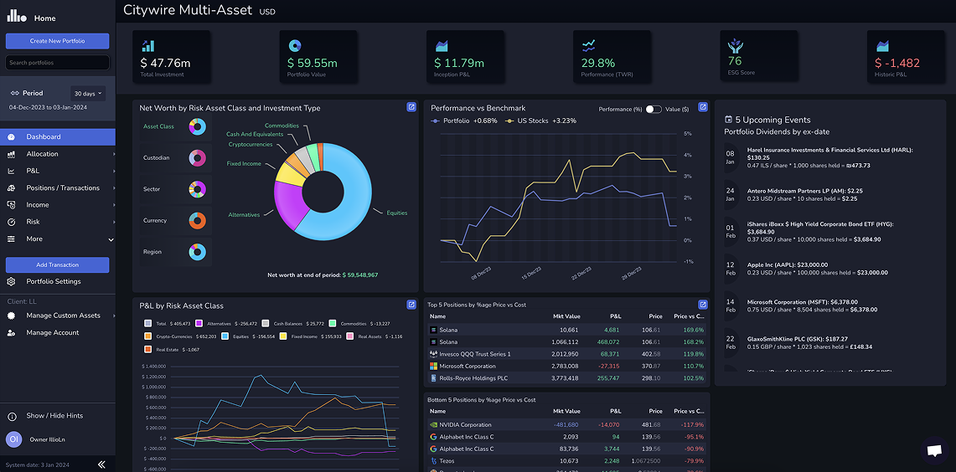This screenshot has height=472, width=956.
Task: Sort Top 5 table by Mkt Value
Action: pyautogui.click(x=566, y=316)
